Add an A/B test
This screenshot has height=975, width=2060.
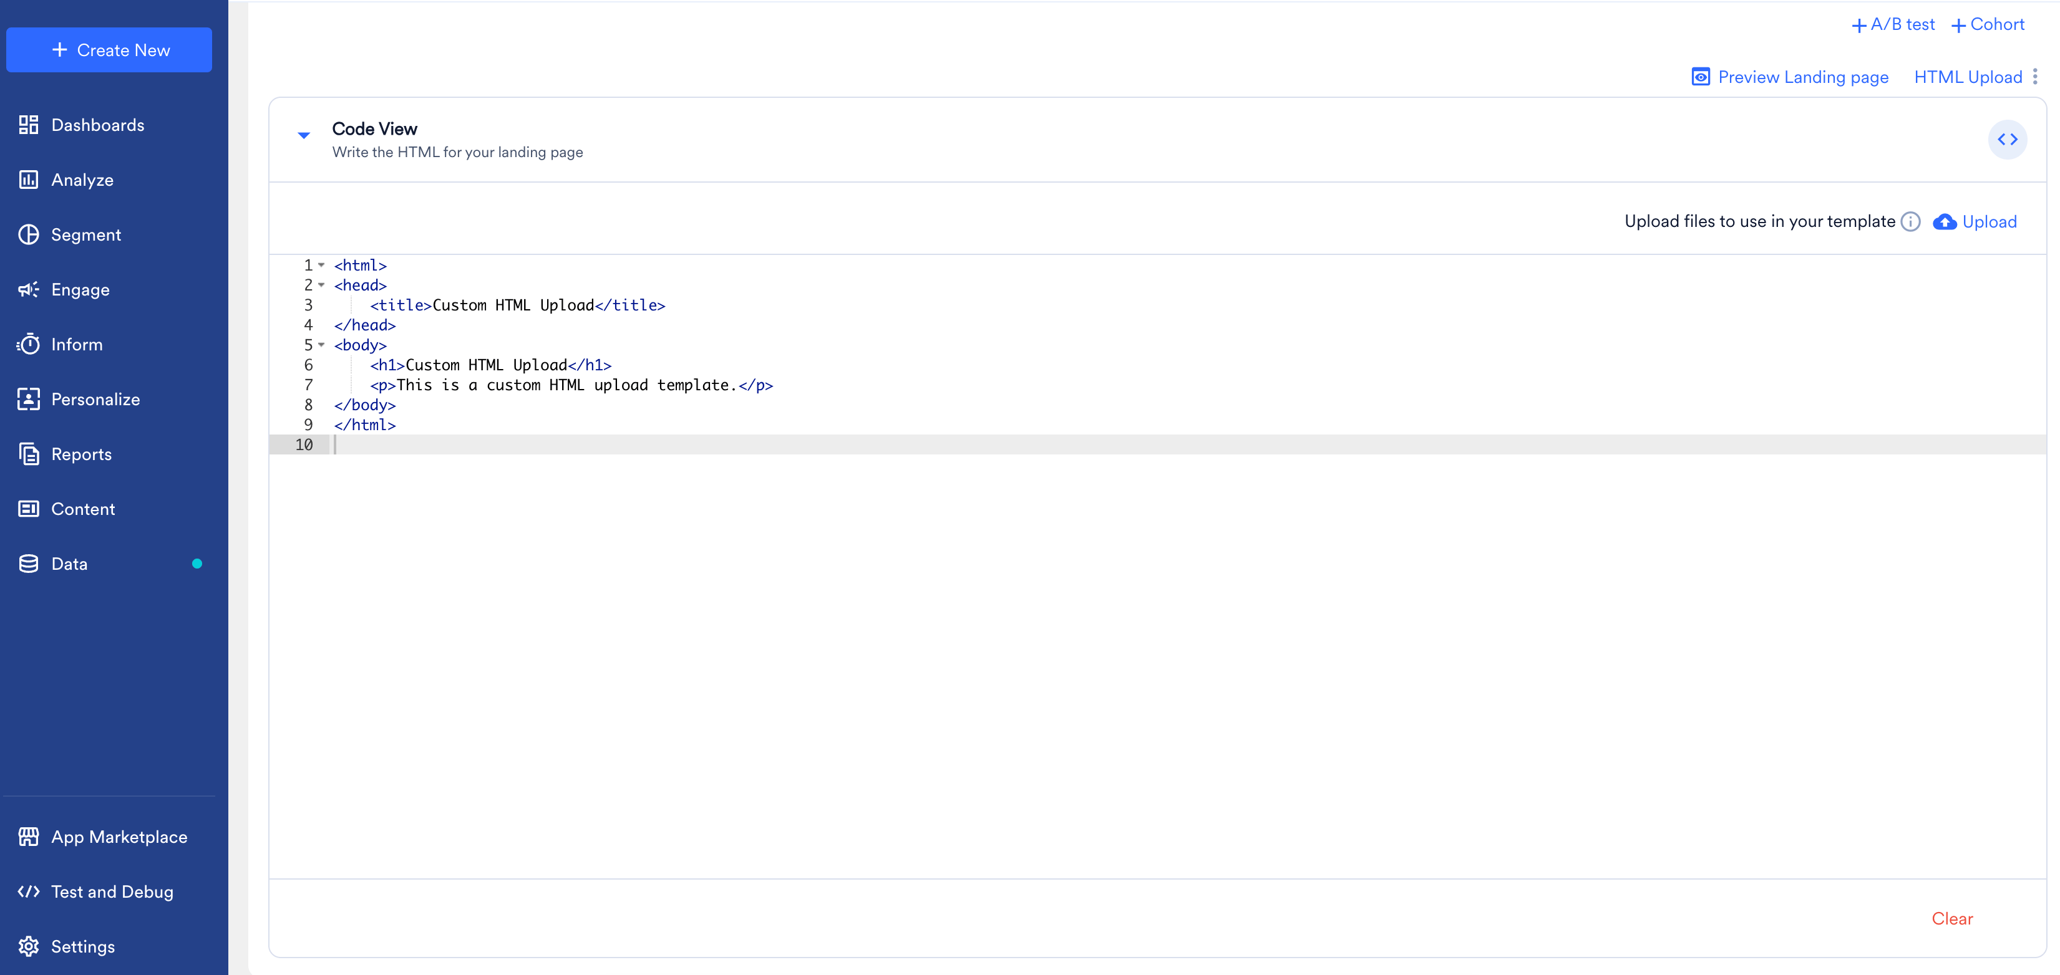(x=1893, y=25)
